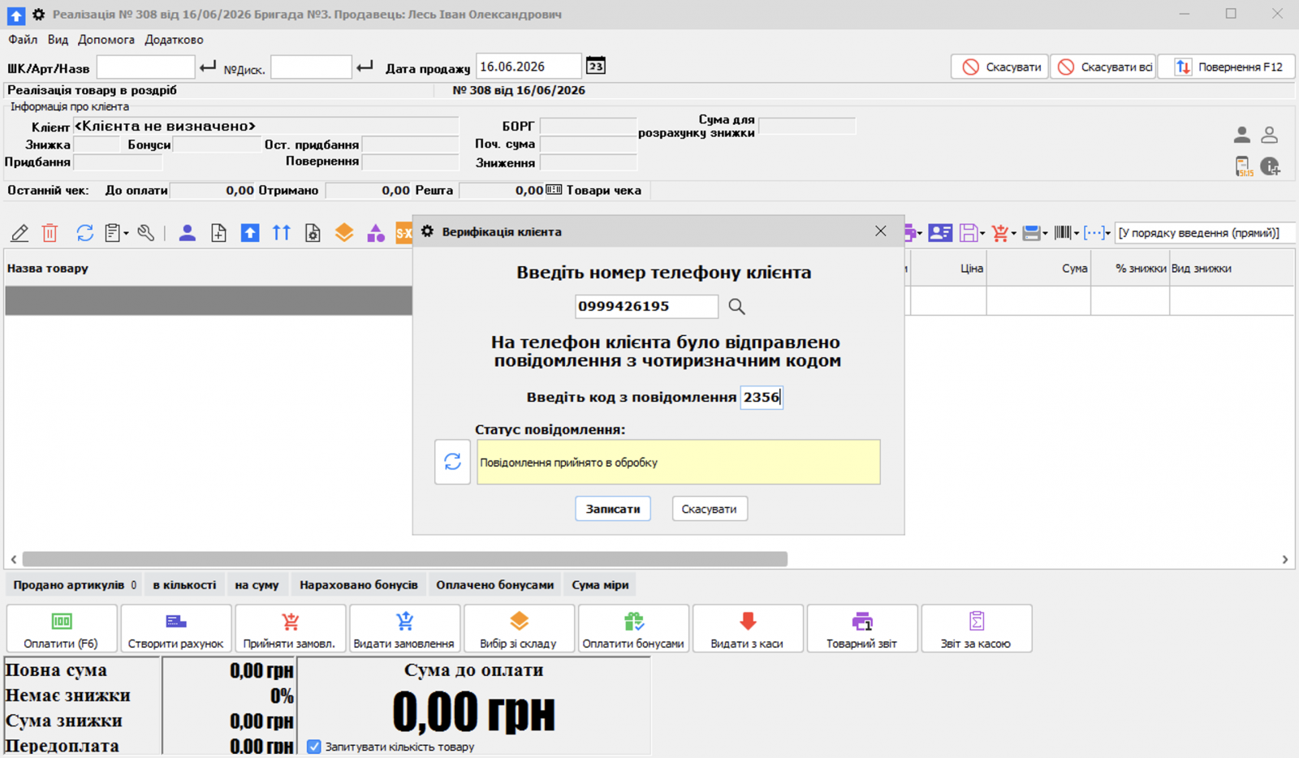The width and height of the screenshot is (1299, 758).
Task: Click the wrench settings icon
Action: (146, 234)
